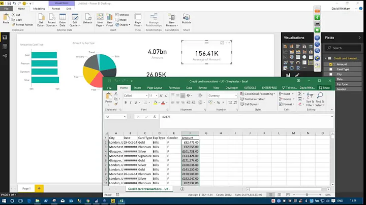Viewport: 366px width, 205px height.
Task: Switch to Relationships view in Power BI sidebar
Action: click(5, 56)
